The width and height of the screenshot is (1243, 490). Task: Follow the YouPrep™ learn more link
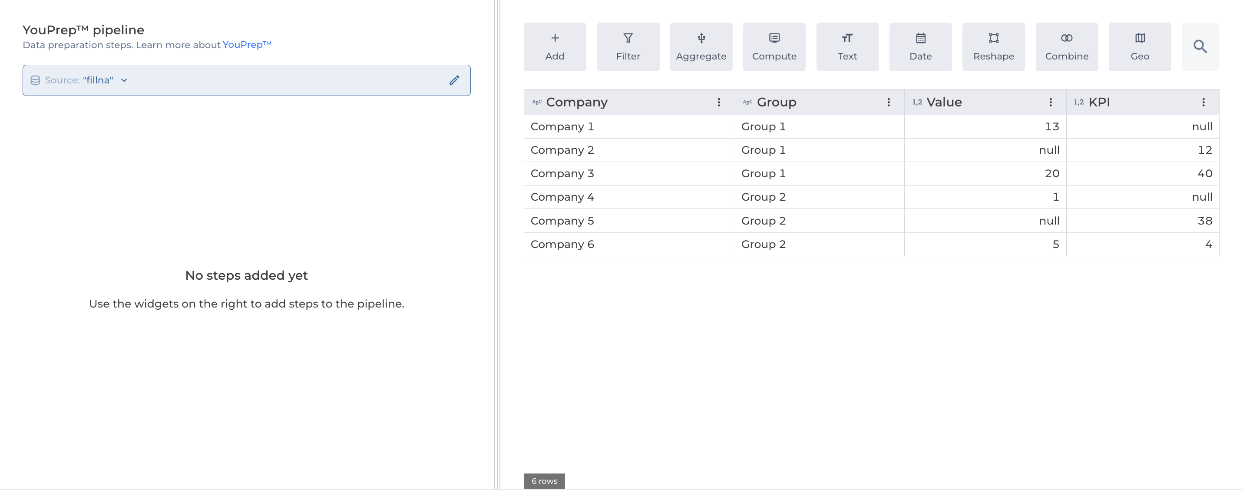(247, 44)
